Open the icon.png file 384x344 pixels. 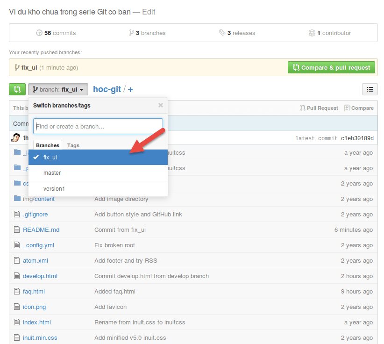pos(34,307)
